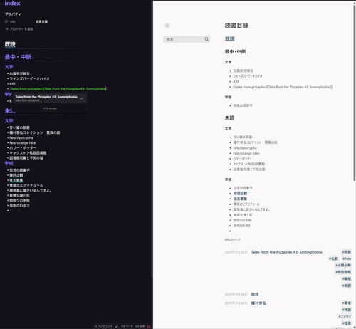
Task: Open the 種村季弘 page entry
Action: click(258, 303)
